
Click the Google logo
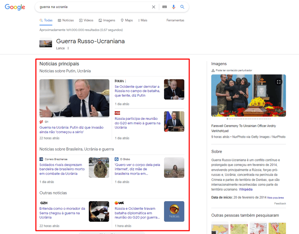[15, 7]
